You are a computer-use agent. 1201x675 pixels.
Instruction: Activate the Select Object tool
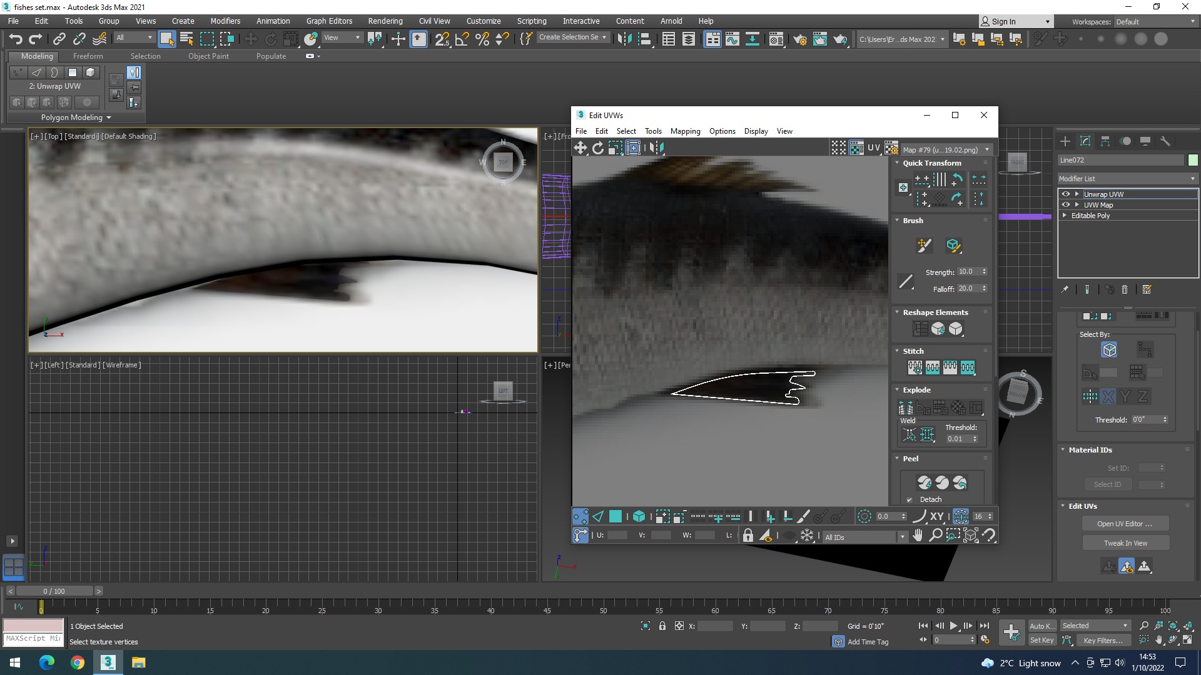(x=166, y=39)
